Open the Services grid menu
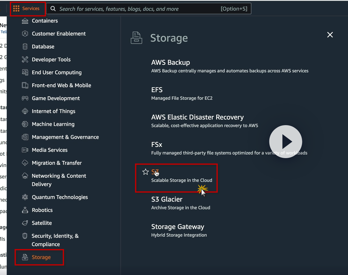Viewport: 348px width, 275px height. pos(26,9)
